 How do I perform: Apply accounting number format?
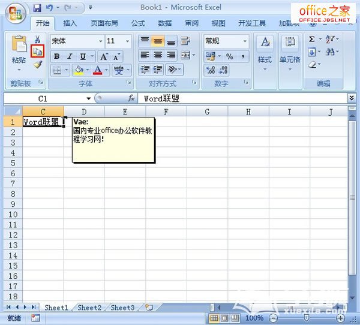point(211,56)
